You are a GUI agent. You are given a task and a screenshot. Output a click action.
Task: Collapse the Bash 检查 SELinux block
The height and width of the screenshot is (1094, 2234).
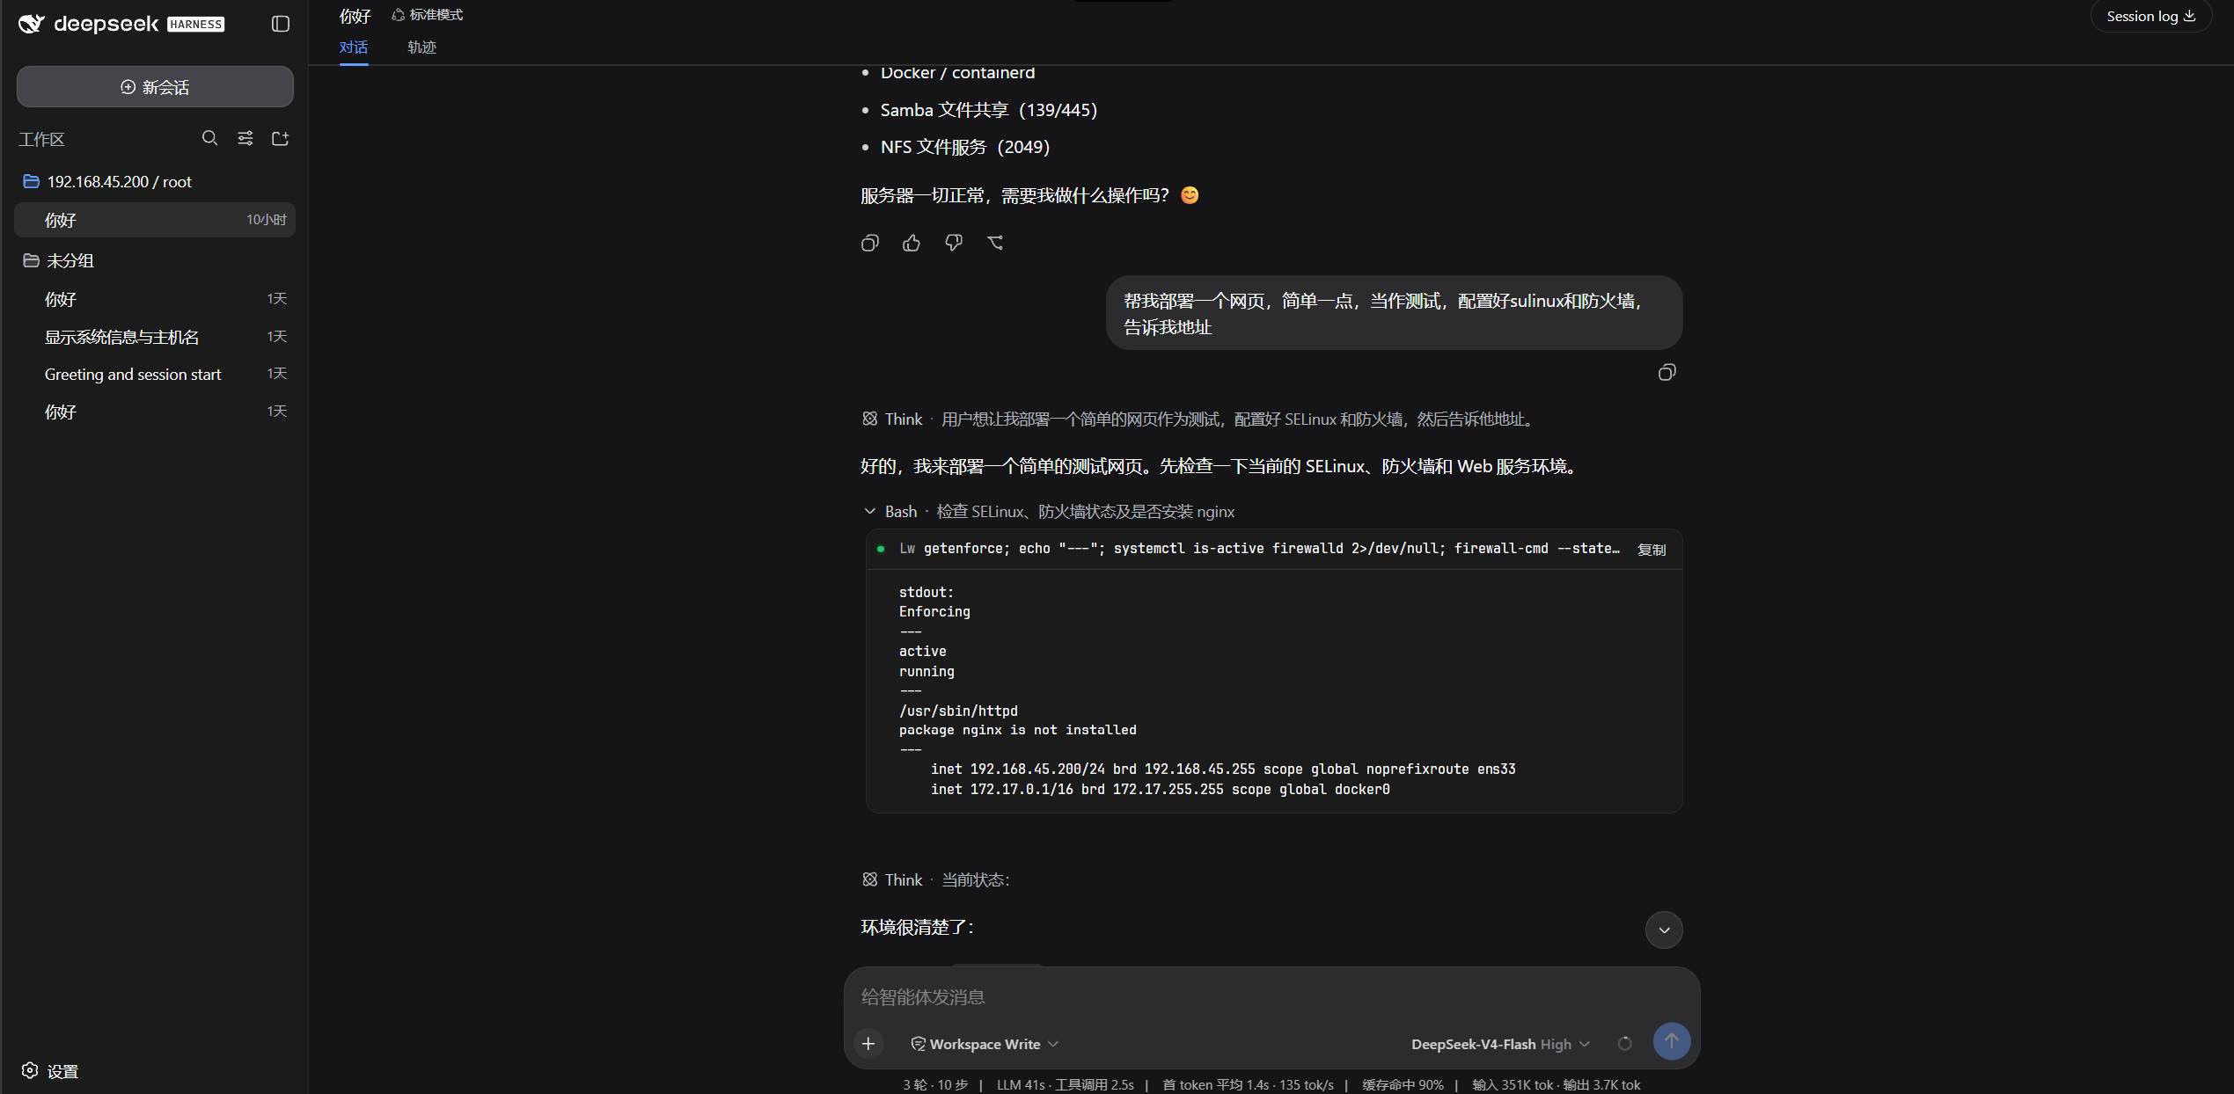click(1049, 511)
